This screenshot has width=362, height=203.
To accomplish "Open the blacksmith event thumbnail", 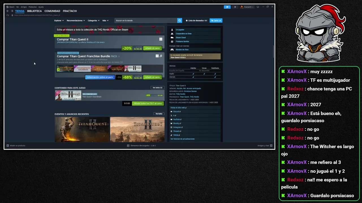I will coord(82,129).
